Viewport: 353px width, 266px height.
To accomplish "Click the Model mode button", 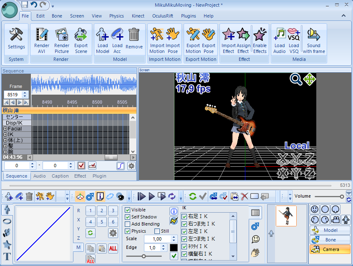I will pyautogui.click(x=330, y=230).
